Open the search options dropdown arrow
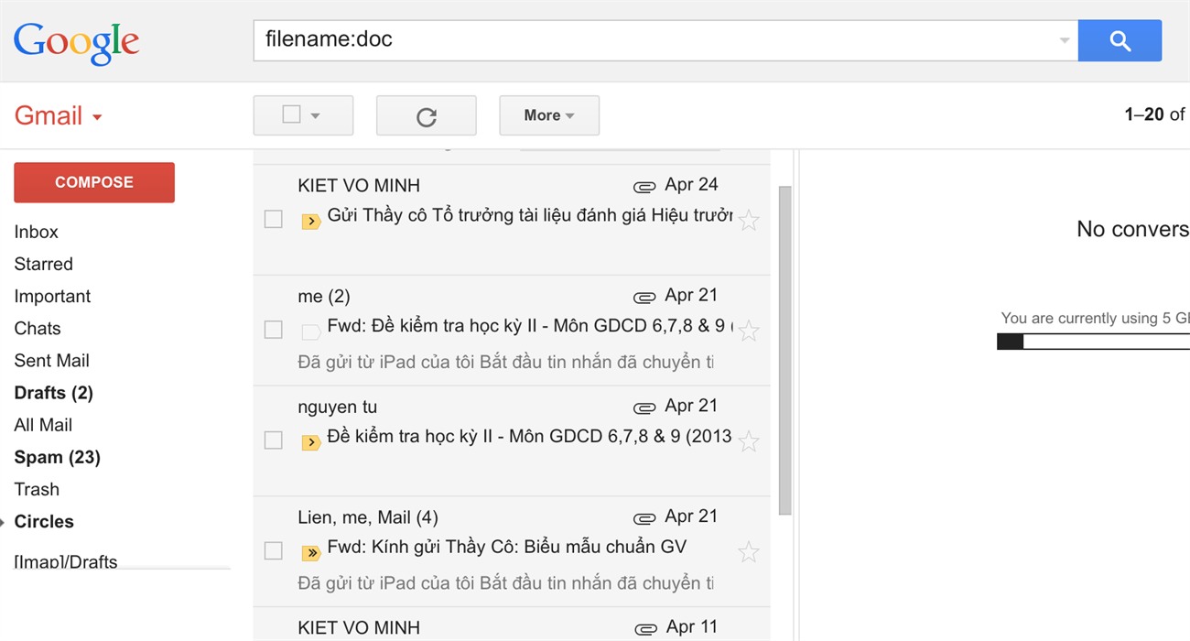Viewport: 1190px width, 641px height. (x=1064, y=41)
